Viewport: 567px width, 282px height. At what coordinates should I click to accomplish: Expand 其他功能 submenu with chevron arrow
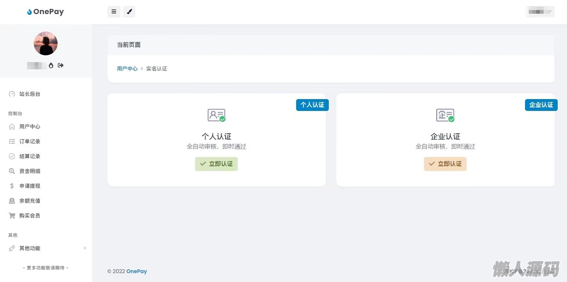click(x=85, y=248)
